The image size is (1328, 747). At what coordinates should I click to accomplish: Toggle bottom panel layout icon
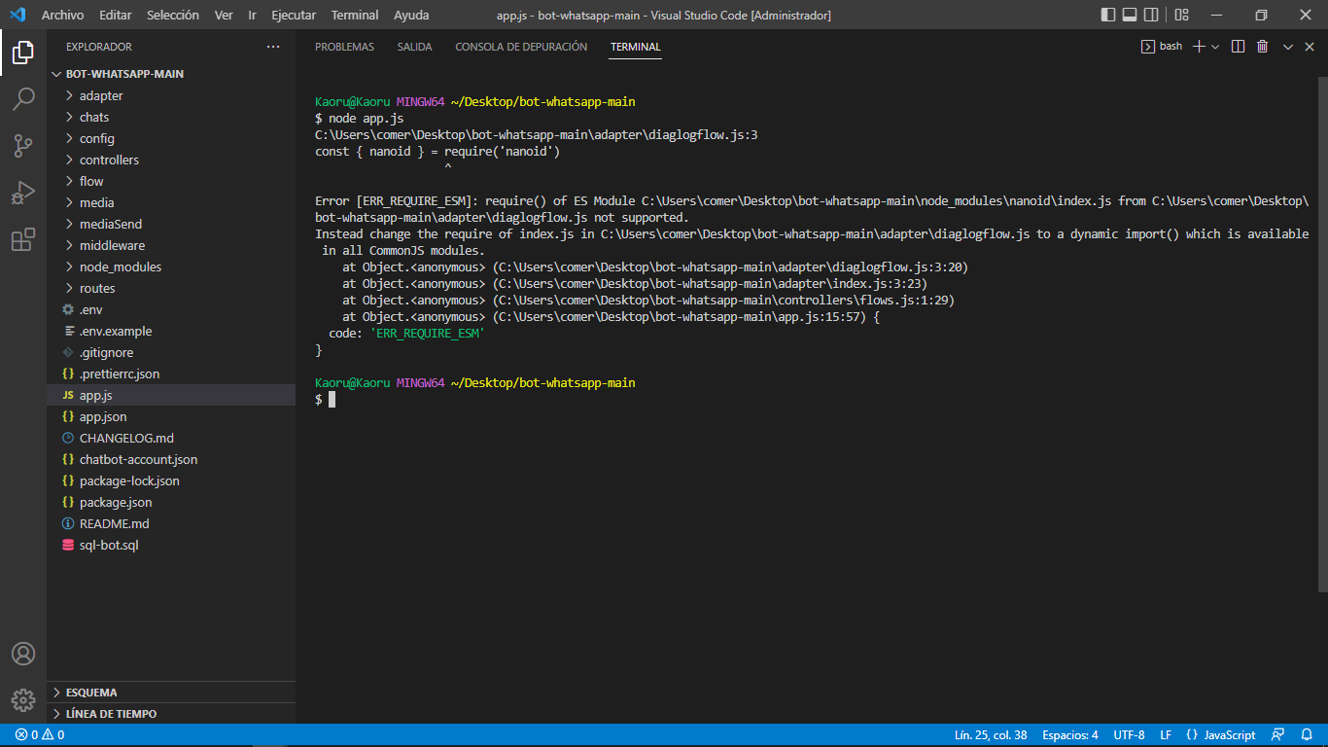coord(1130,15)
